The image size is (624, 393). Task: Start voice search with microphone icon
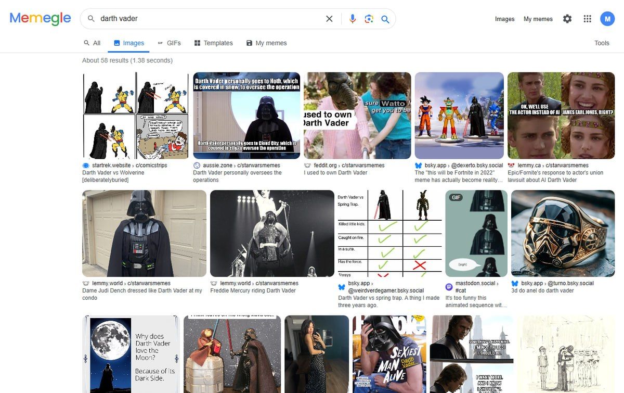[353, 19]
